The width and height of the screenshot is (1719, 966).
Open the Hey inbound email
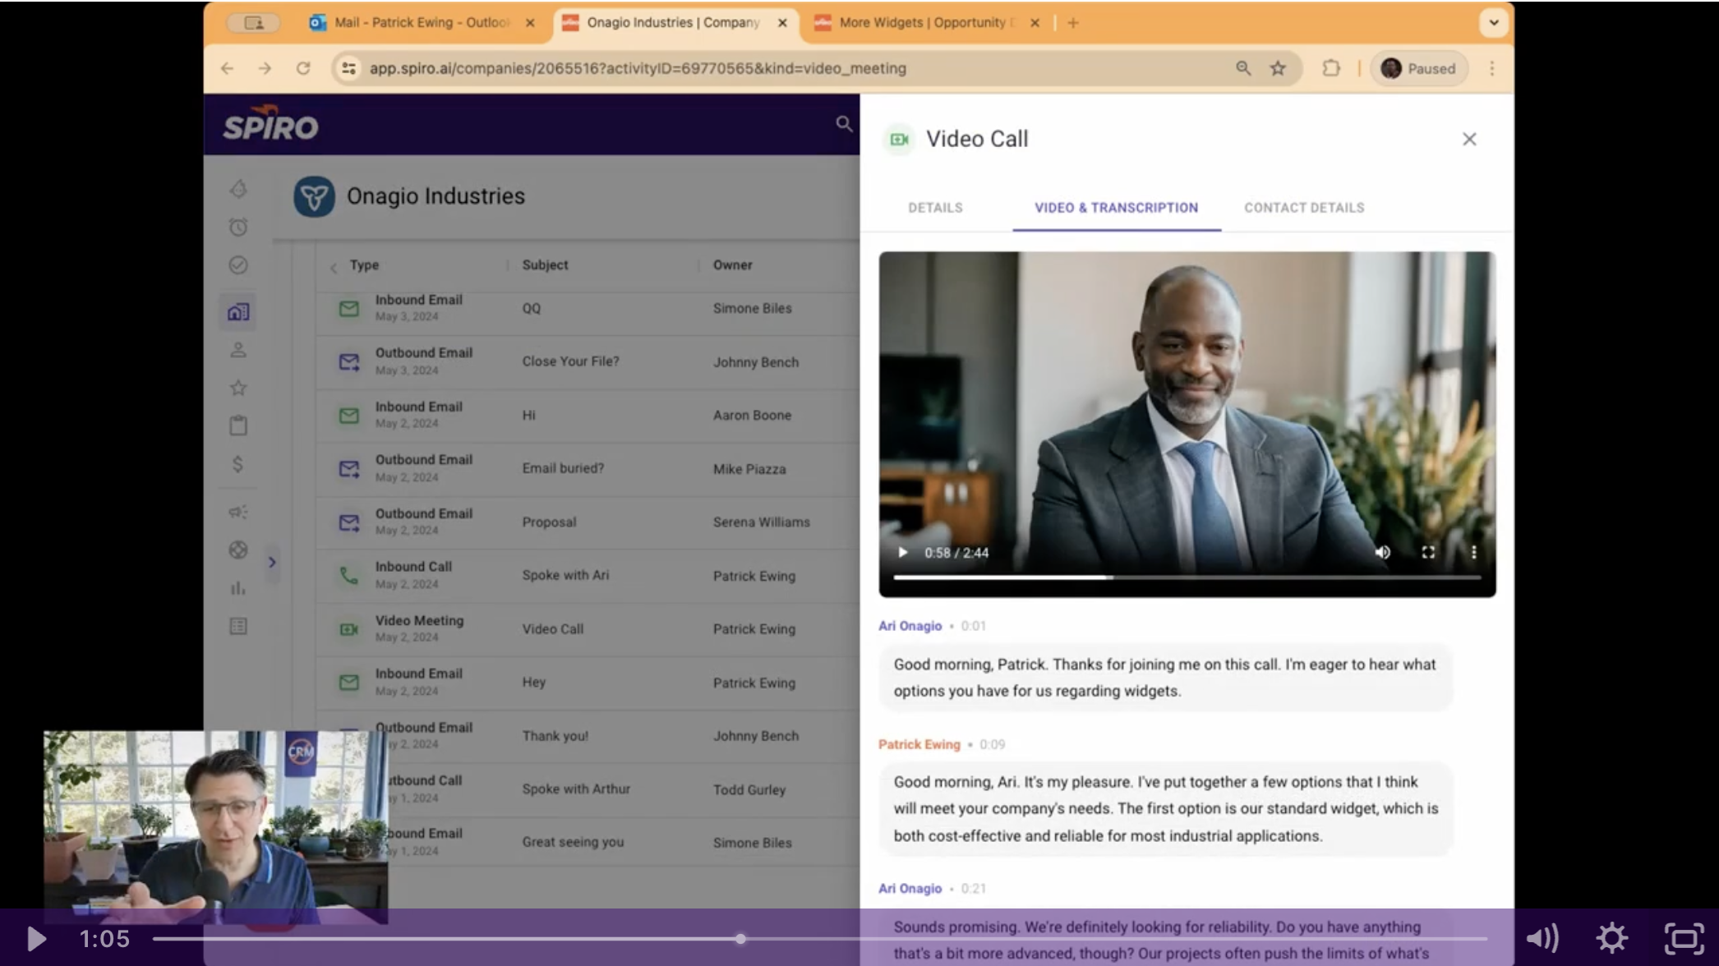(x=588, y=682)
